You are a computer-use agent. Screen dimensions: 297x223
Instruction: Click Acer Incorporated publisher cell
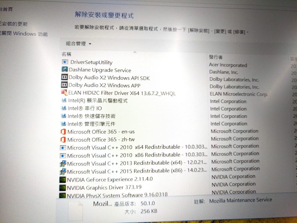[x=228, y=65]
